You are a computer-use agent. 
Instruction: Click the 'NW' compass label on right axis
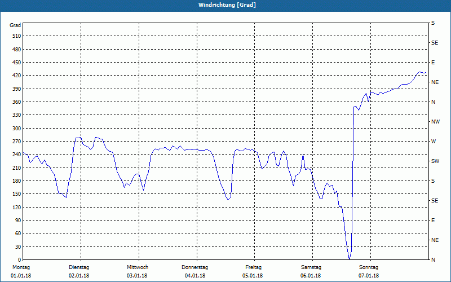pyautogui.click(x=435, y=122)
